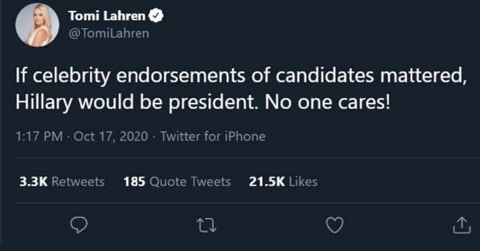Like the tweet with the heart icon
The width and height of the screenshot is (480, 251).
click(x=334, y=225)
